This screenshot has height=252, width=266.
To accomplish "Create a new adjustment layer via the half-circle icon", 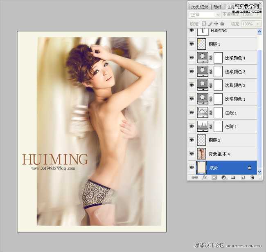I will click(224, 178).
